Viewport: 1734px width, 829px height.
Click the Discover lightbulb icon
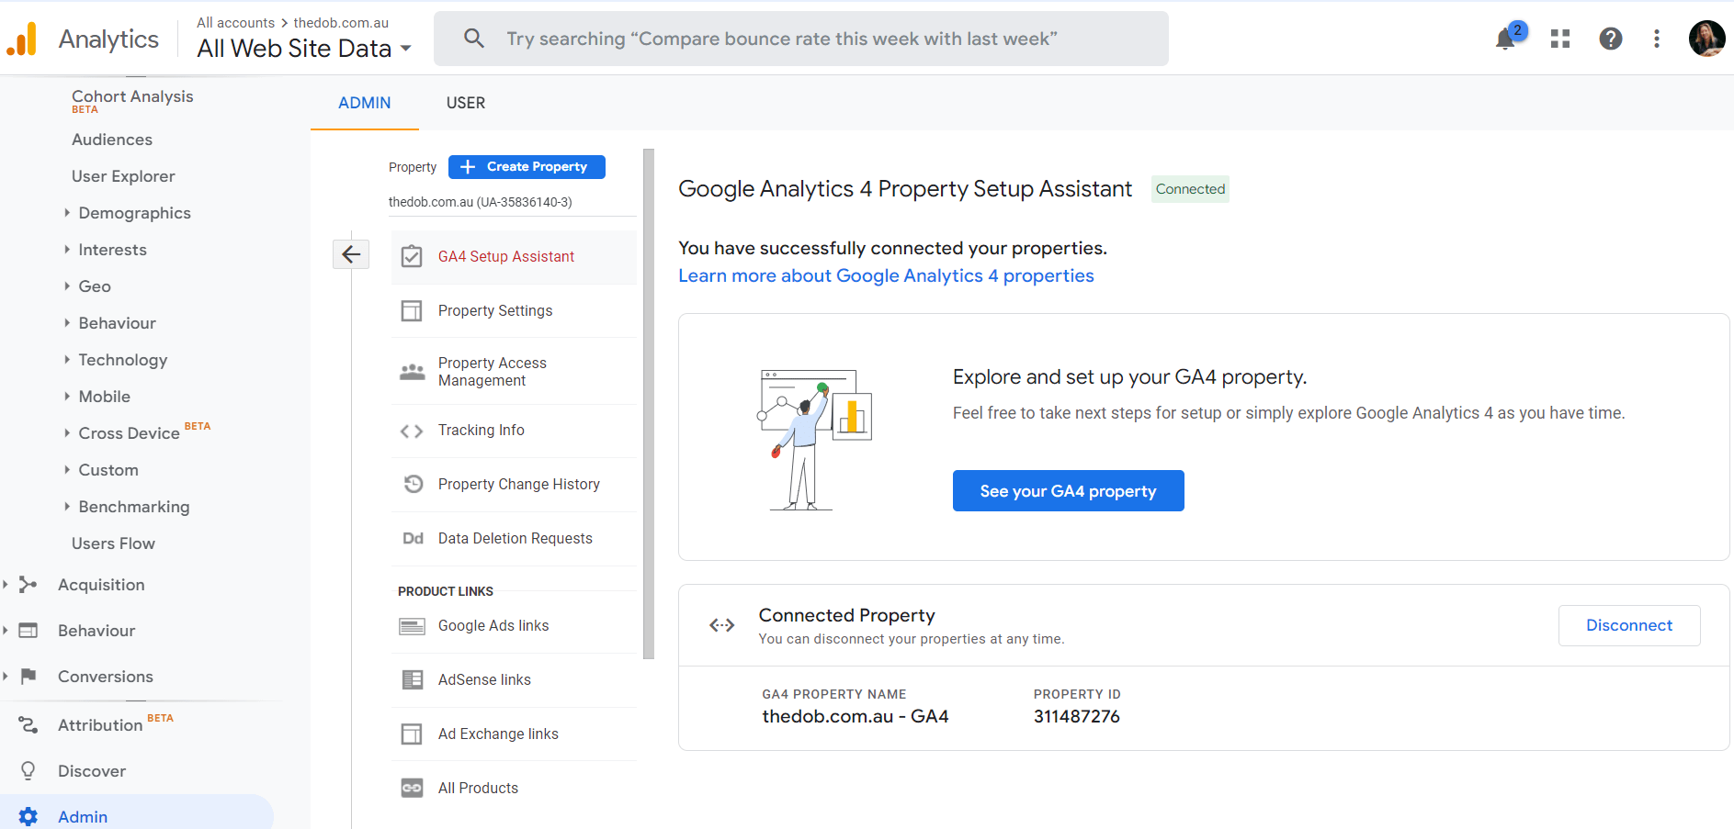point(28,771)
